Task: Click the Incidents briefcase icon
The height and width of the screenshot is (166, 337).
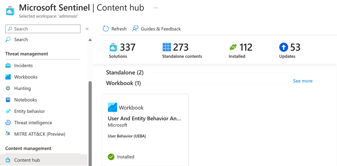Action: point(8,66)
